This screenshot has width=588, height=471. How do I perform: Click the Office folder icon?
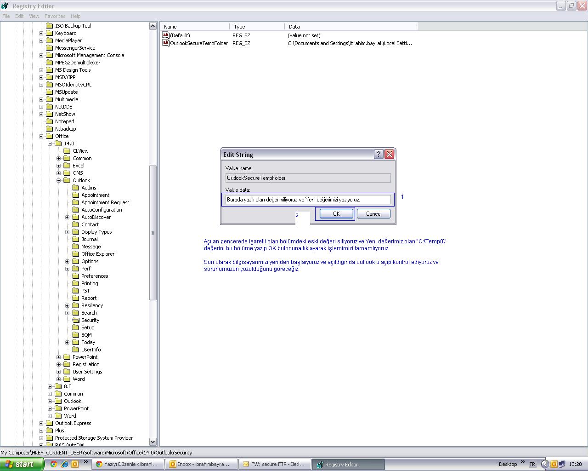[x=50, y=136]
